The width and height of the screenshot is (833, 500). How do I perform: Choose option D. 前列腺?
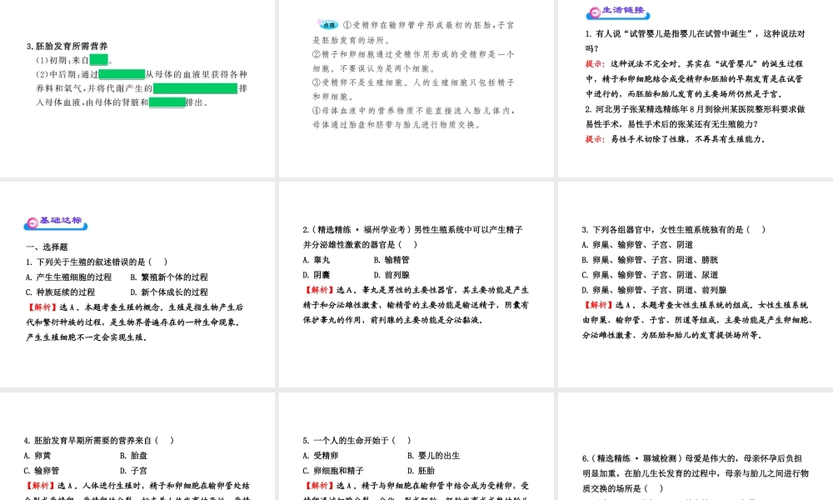392,275
